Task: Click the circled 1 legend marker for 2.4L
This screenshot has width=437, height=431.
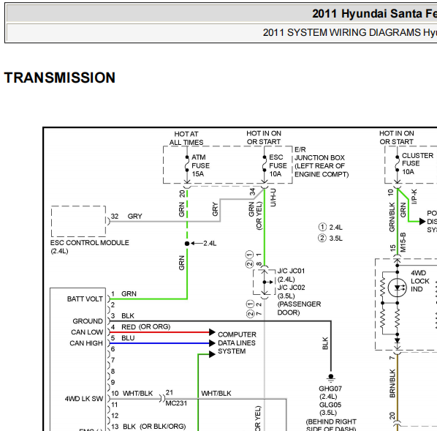Action: coord(322,227)
